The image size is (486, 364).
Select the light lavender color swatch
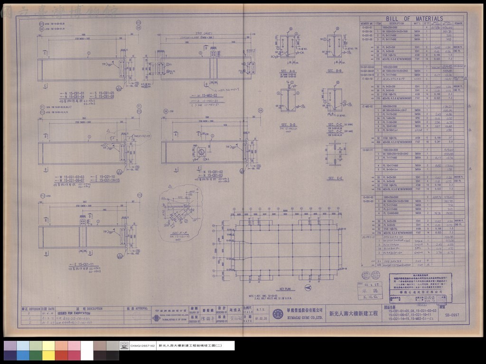tap(10, 346)
